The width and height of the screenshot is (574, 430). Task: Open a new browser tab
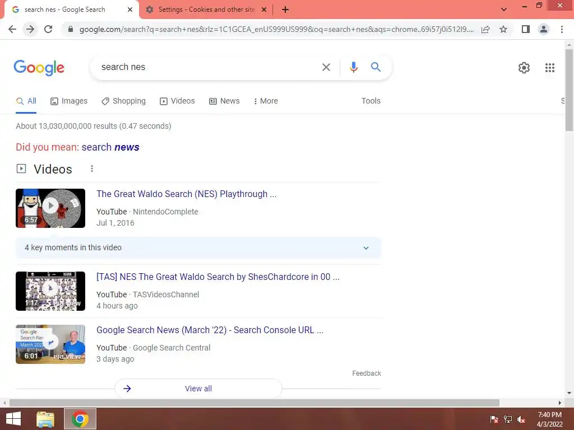point(285,10)
